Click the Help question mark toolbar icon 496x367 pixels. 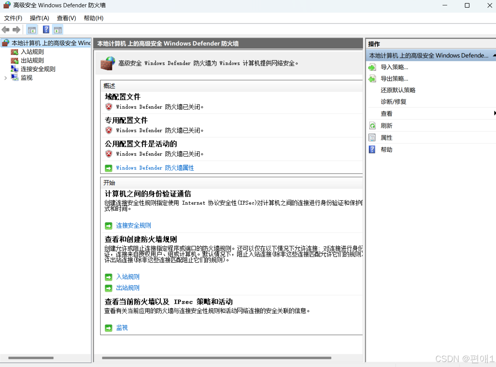pos(46,30)
